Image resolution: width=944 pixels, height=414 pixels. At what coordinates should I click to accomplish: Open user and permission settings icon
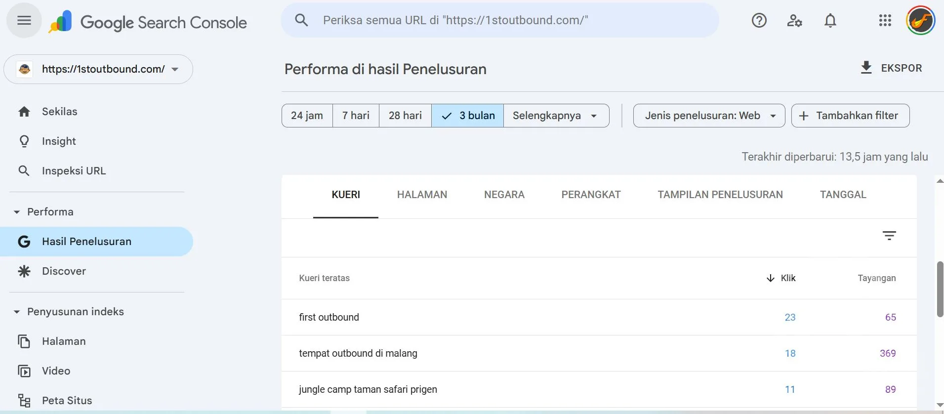point(794,21)
